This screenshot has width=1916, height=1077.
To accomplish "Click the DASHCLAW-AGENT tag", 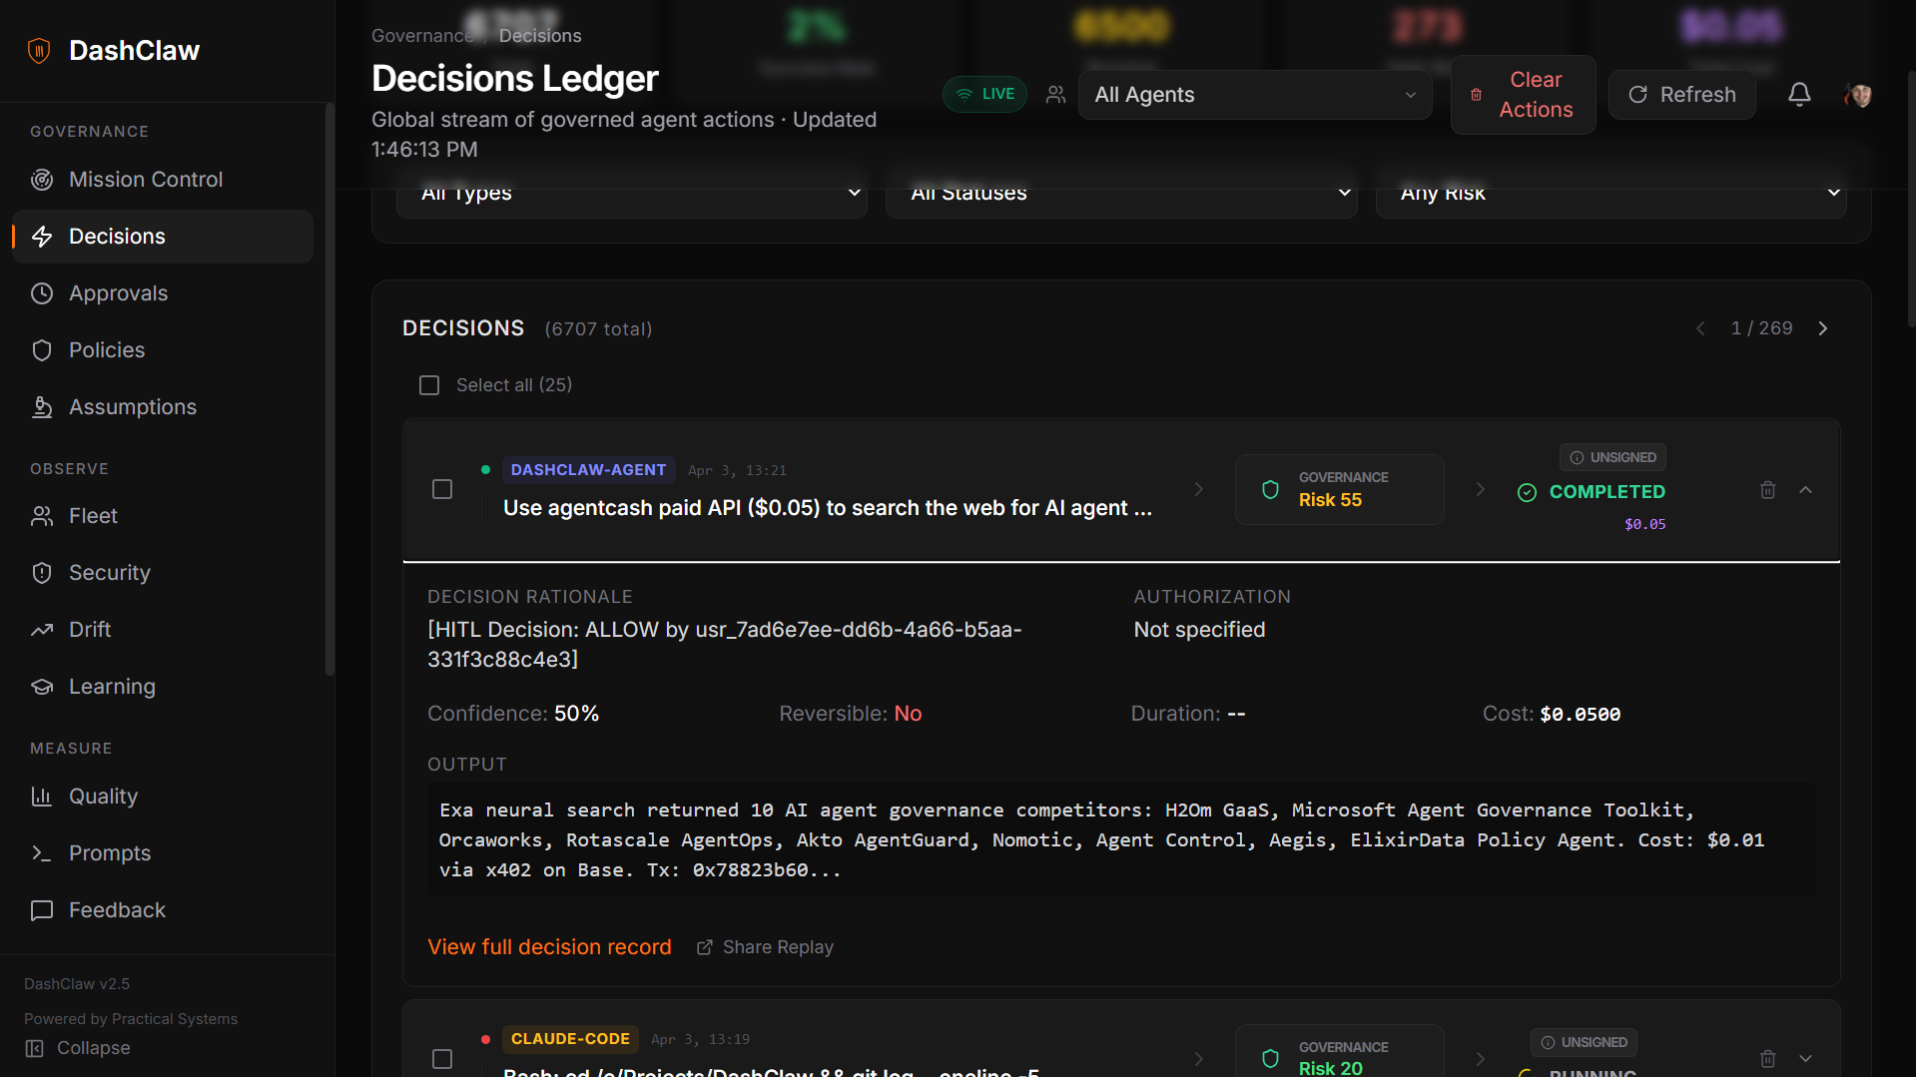I will [x=588, y=470].
